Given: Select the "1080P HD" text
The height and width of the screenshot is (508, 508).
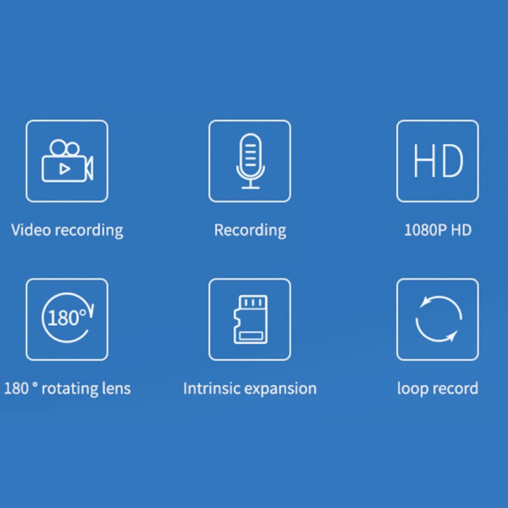Looking at the screenshot, I should click(438, 230).
